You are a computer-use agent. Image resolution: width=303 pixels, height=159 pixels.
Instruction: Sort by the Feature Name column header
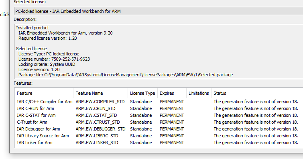(100, 93)
